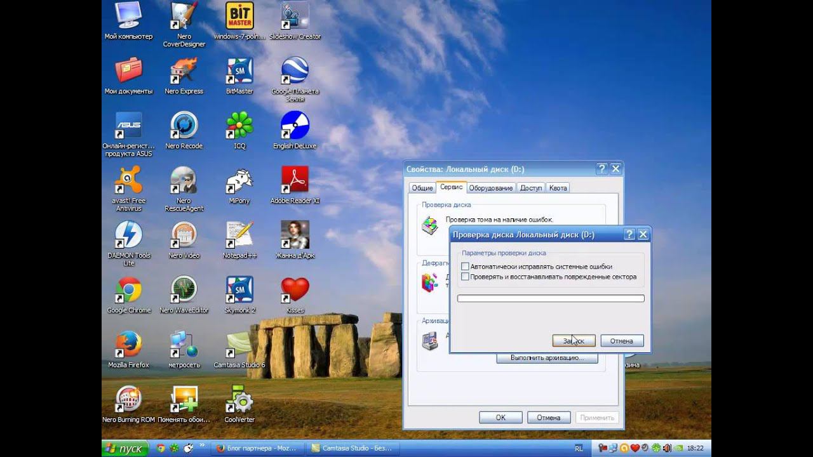Open the Мои документы folder icon

coord(128,76)
